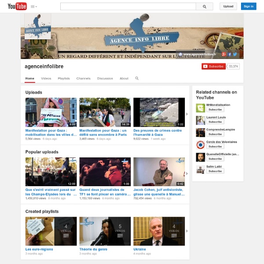Open Les euro-régions playlist link
Screen dimensions: 264x264
click(x=39, y=249)
